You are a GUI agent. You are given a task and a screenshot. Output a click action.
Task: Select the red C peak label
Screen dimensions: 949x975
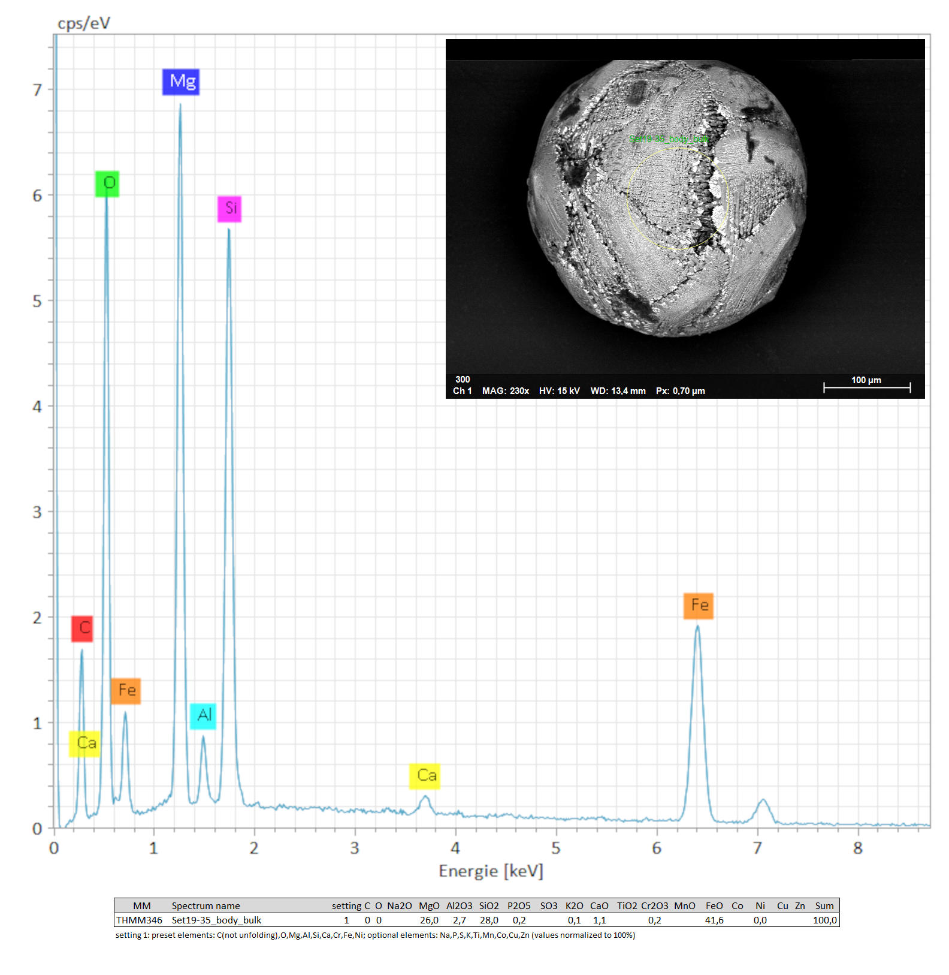click(82, 628)
